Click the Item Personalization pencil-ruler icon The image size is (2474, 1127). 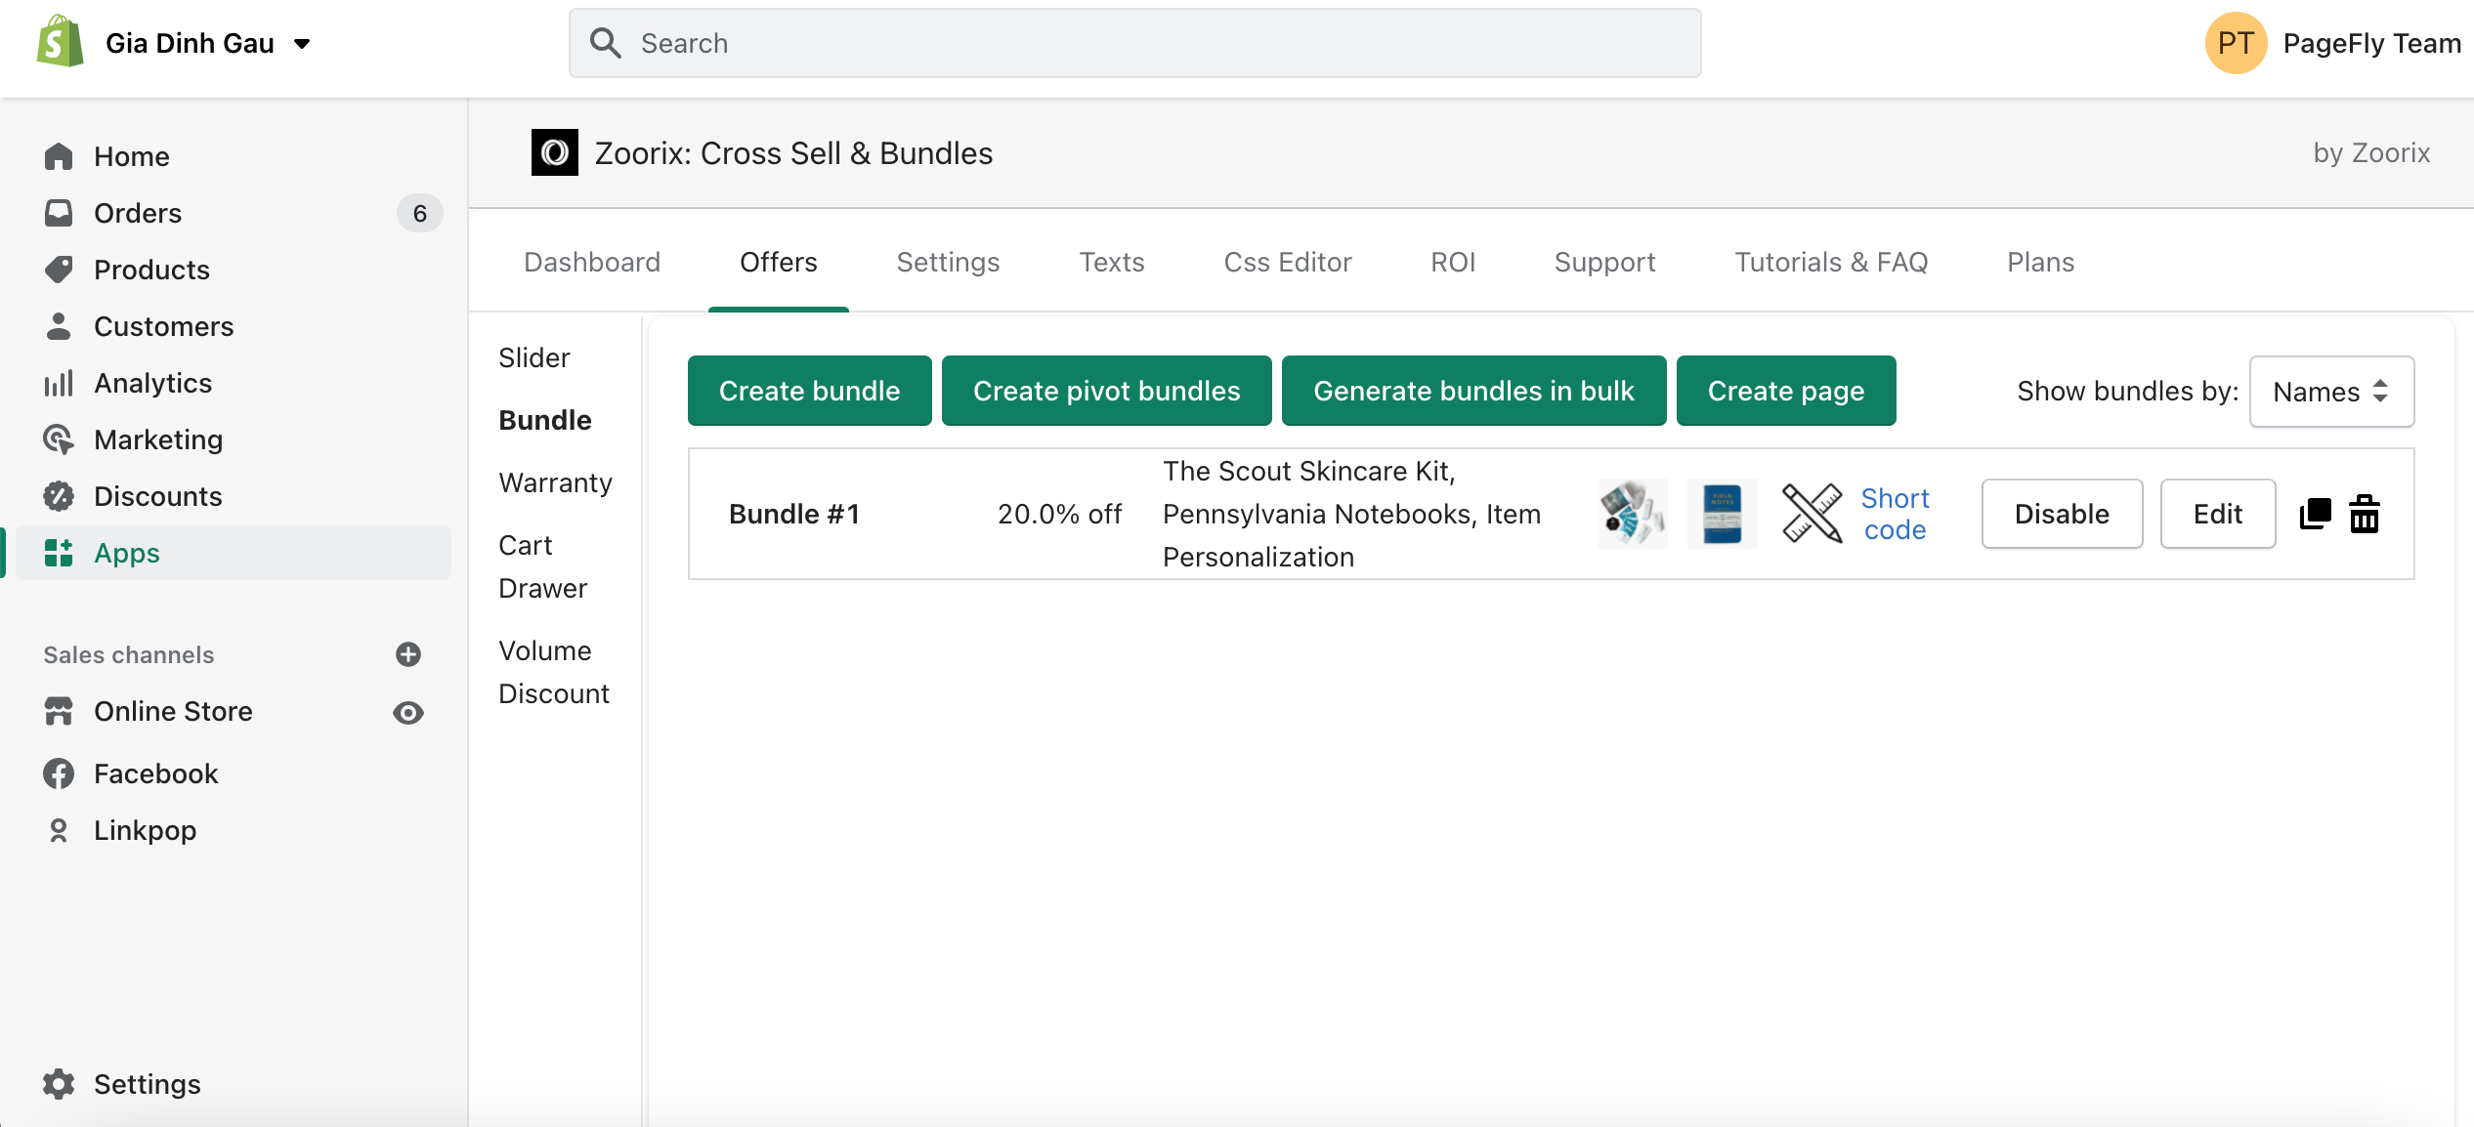coord(1812,514)
